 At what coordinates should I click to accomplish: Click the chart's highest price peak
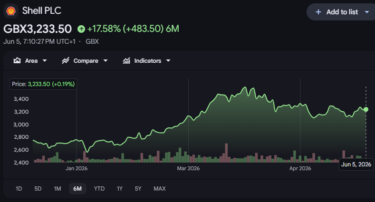245,87
